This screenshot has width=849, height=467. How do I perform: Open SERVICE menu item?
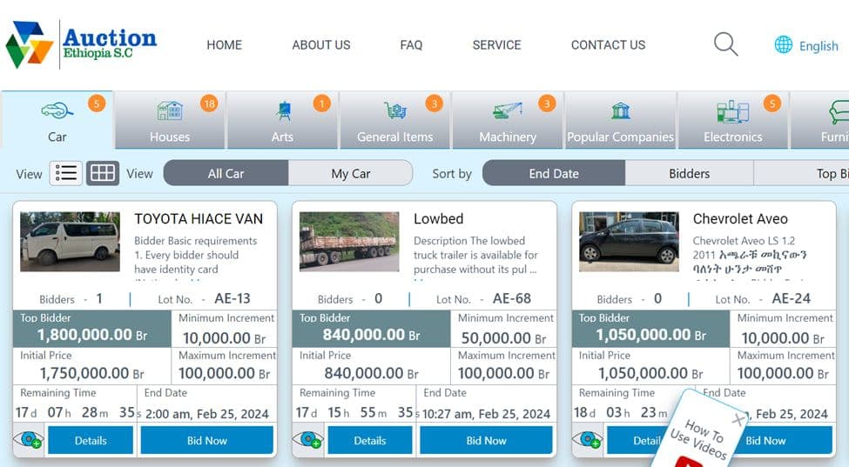tap(496, 45)
